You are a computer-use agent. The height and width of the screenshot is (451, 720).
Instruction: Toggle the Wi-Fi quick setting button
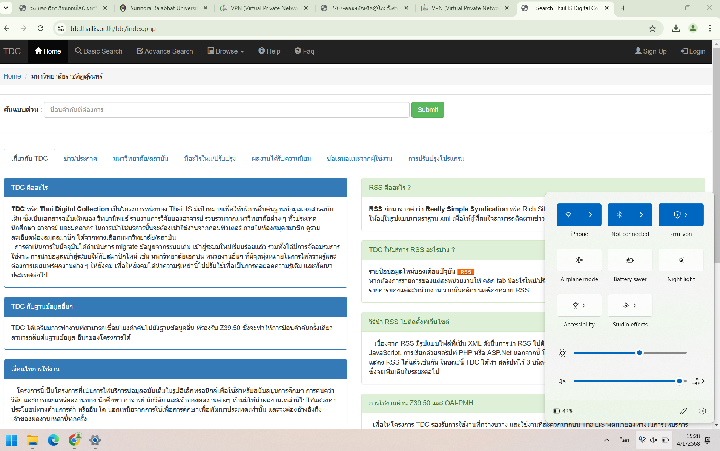coord(568,215)
